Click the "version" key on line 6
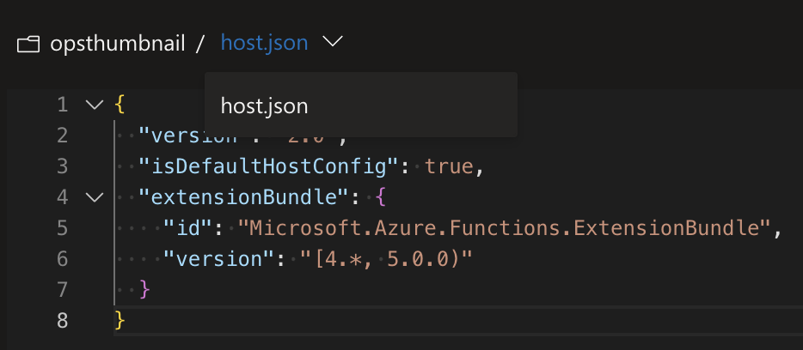Image resolution: width=803 pixels, height=350 pixels. coord(220,259)
